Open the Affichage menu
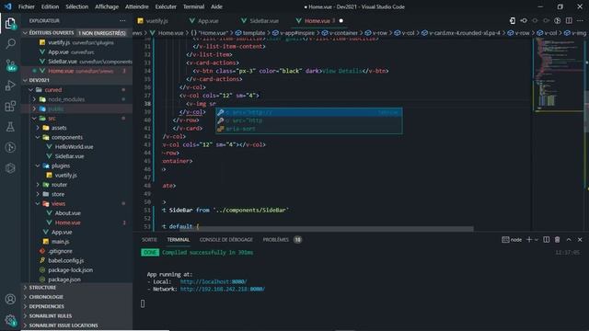 107,6
